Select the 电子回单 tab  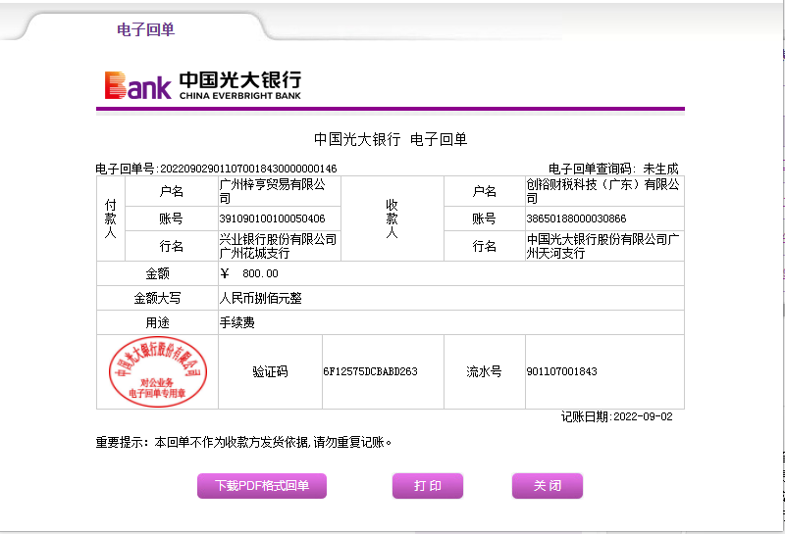tap(145, 29)
